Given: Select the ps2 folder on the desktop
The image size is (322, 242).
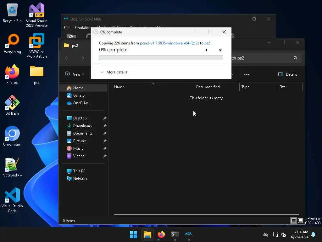Looking at the screenshot, I should pyautogui.click(x=36, y=75).
